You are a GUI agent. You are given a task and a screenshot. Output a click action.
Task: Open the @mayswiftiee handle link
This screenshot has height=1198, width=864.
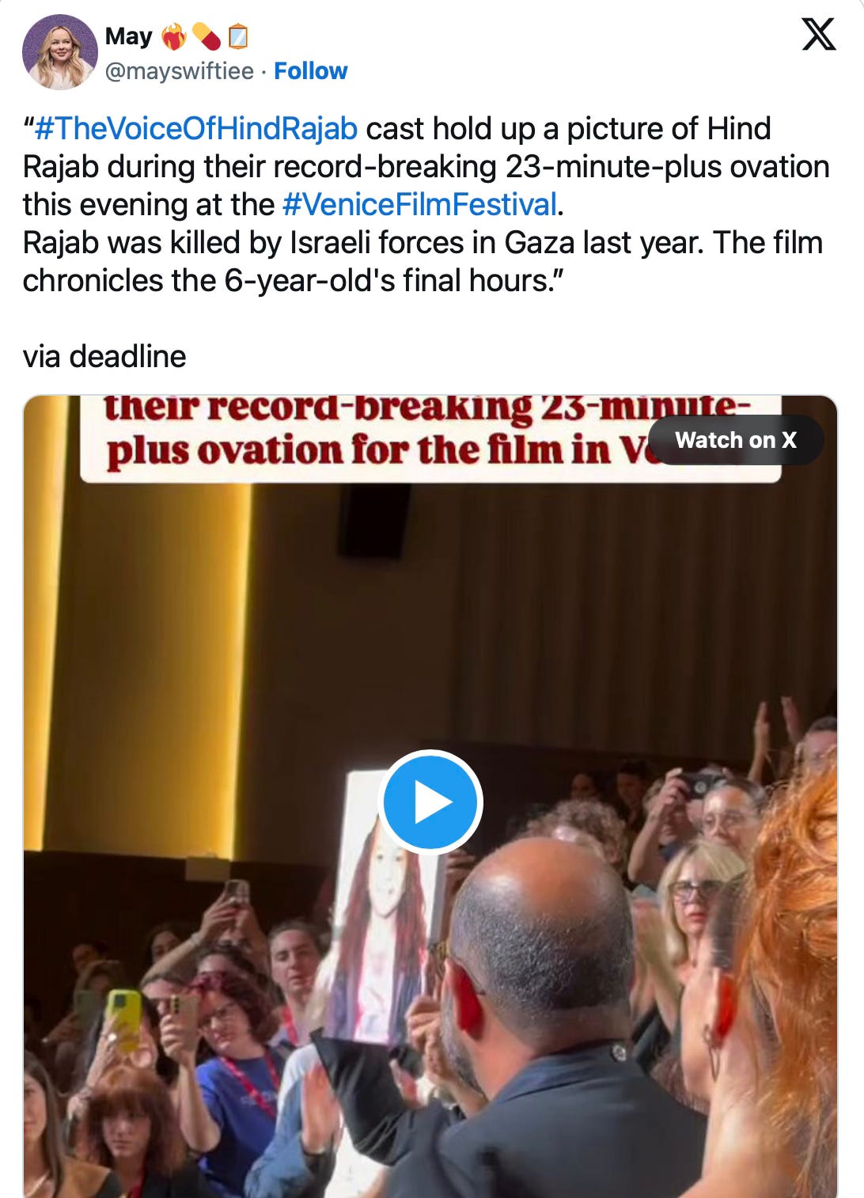(180, 71)
